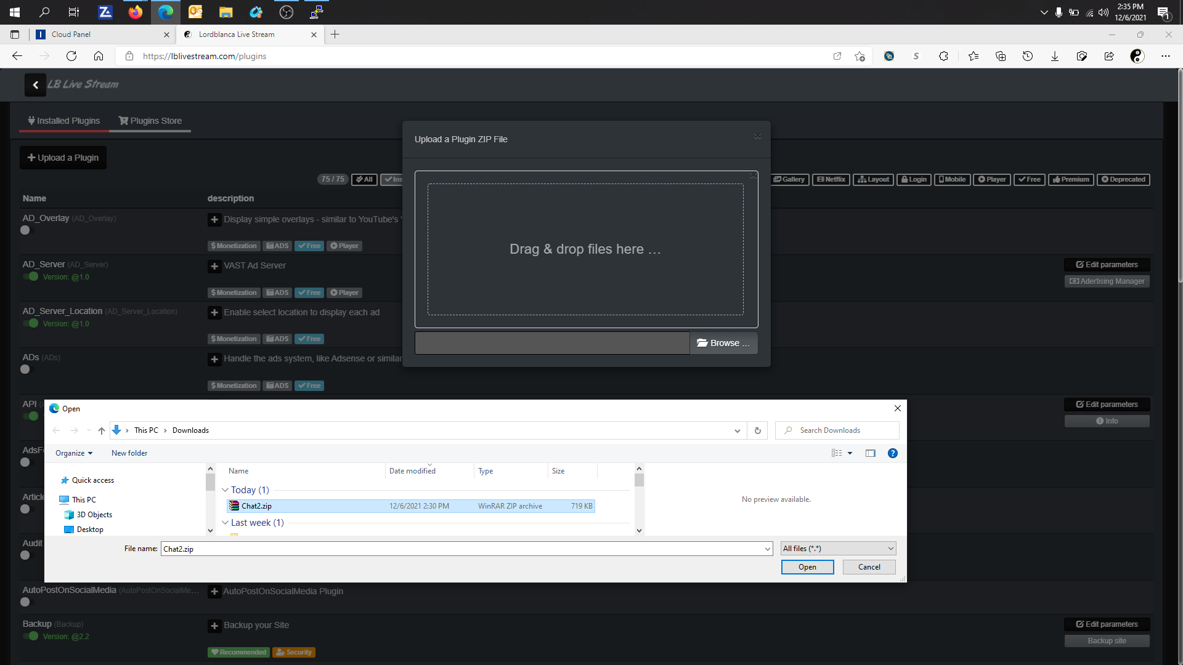This screenshot has height=665, width=1183.
Task: Click Open button in file dialog
Action: 807,567
